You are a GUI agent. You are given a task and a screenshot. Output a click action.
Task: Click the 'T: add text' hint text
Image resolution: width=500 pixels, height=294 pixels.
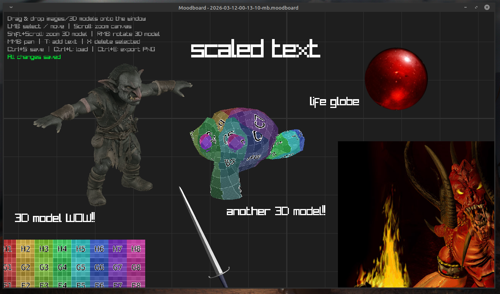[x=61, y=42]
